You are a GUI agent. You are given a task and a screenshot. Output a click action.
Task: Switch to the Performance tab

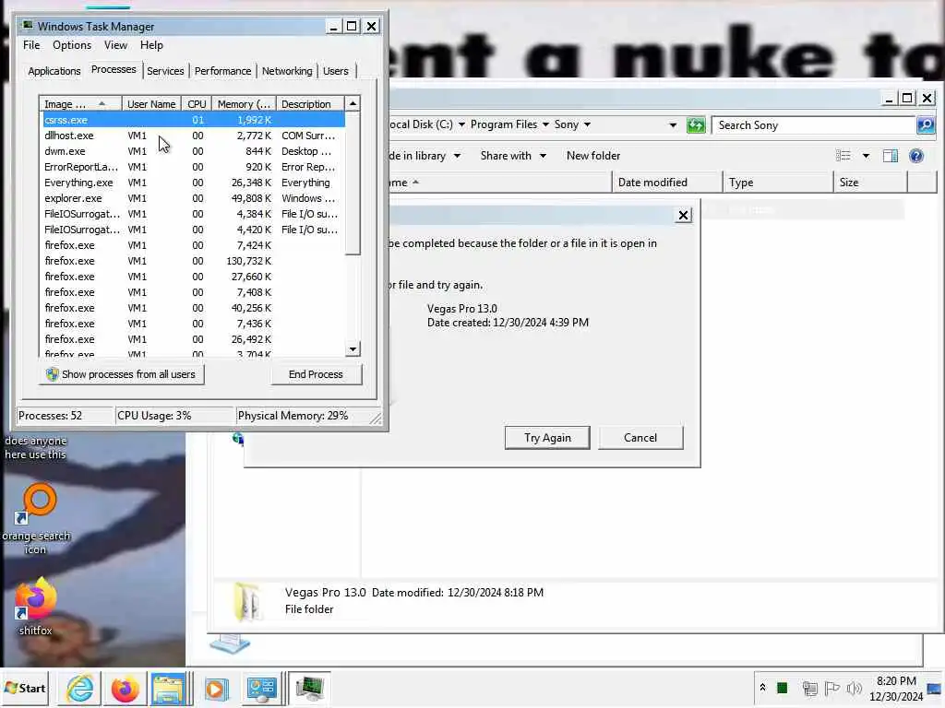tap(222, 71)
